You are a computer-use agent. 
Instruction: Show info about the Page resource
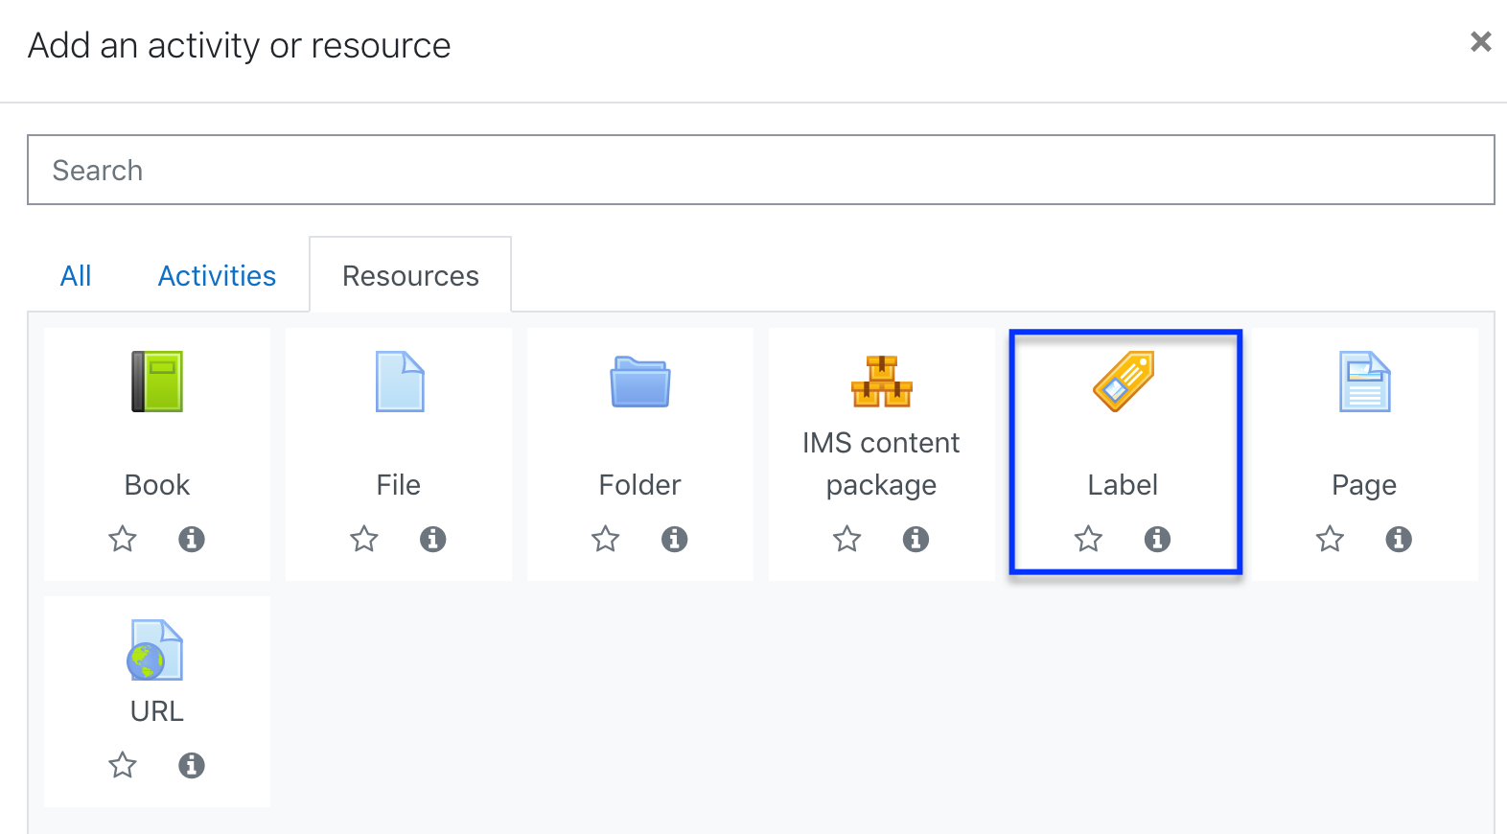click(1400, 539)
